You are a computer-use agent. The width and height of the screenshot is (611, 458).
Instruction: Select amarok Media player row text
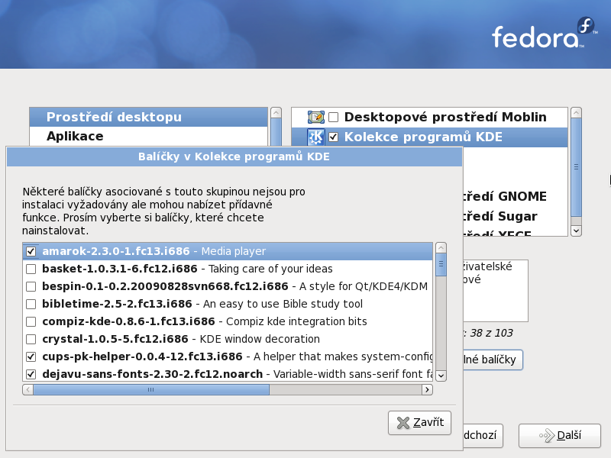tap(154, 252)
